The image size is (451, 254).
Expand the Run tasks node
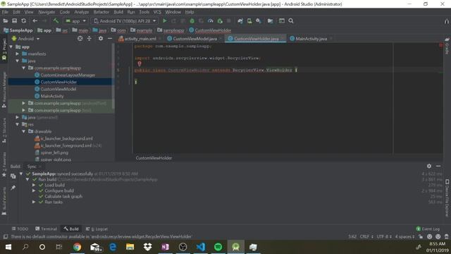click(x=34, y=202)
